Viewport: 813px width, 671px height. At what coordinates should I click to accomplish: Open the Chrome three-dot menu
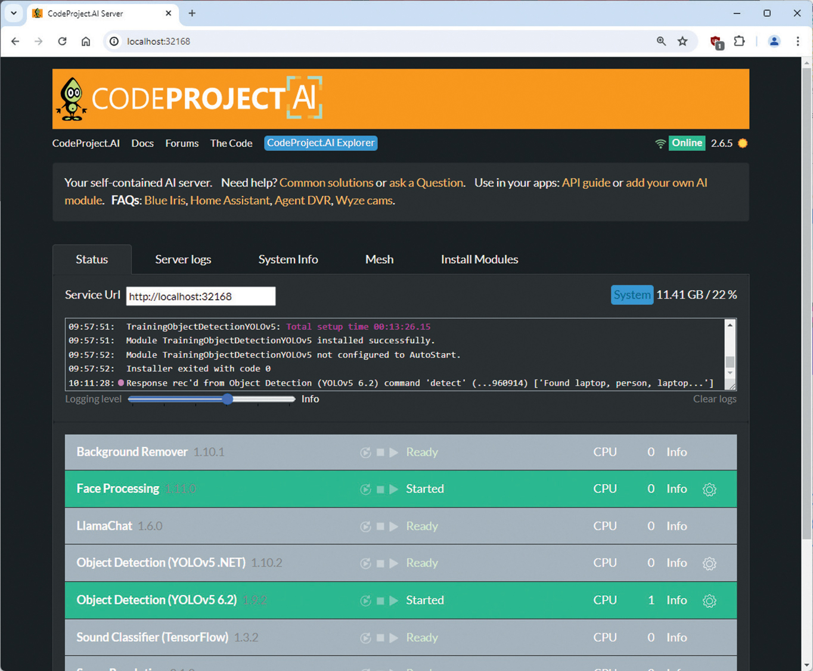(798, 41)
